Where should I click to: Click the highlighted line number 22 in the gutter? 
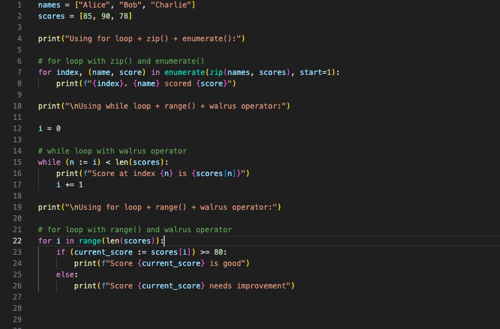[x=17, y=241]
